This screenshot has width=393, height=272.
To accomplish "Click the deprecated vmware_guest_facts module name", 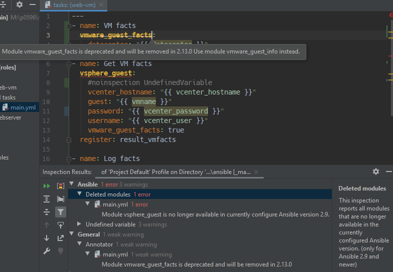I will click(x=116, y=35).
